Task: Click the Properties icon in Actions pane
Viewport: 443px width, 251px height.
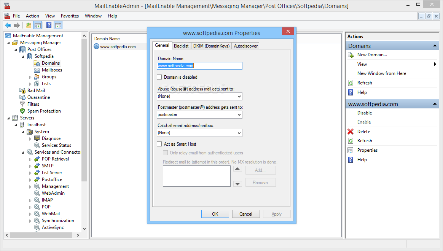Action: pyautogui.click(x=351, y=150)
